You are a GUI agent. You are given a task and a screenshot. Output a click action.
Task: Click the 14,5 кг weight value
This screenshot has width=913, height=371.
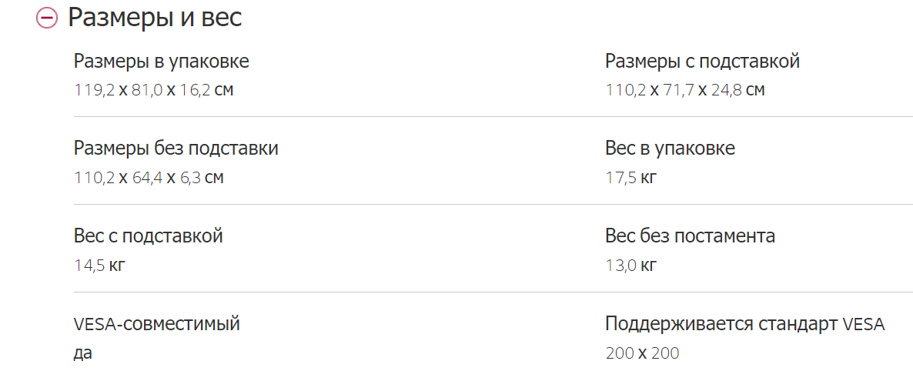99,266
